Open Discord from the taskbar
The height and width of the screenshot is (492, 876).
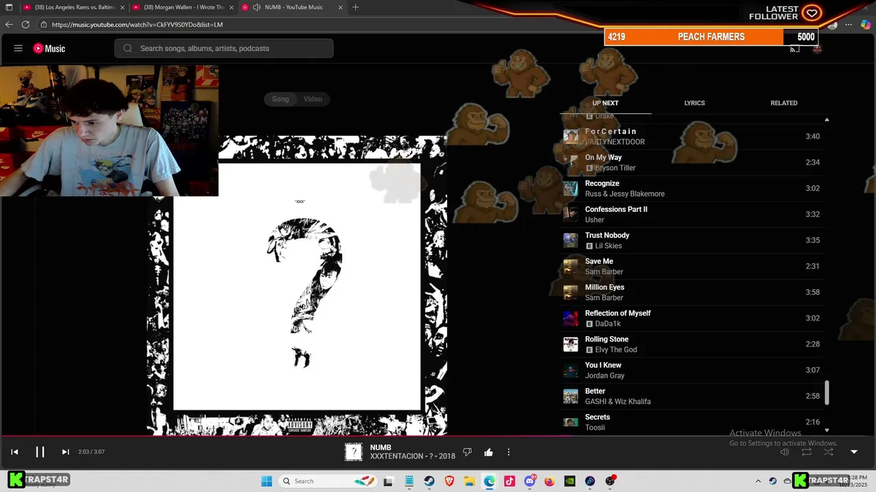530,481
